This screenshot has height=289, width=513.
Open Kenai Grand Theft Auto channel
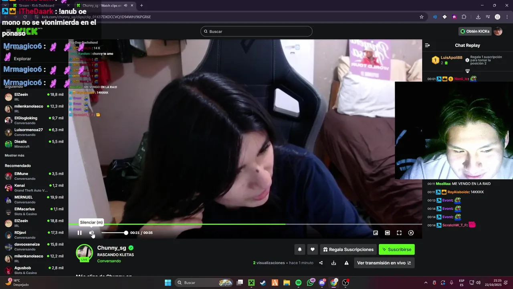point(34,188)
